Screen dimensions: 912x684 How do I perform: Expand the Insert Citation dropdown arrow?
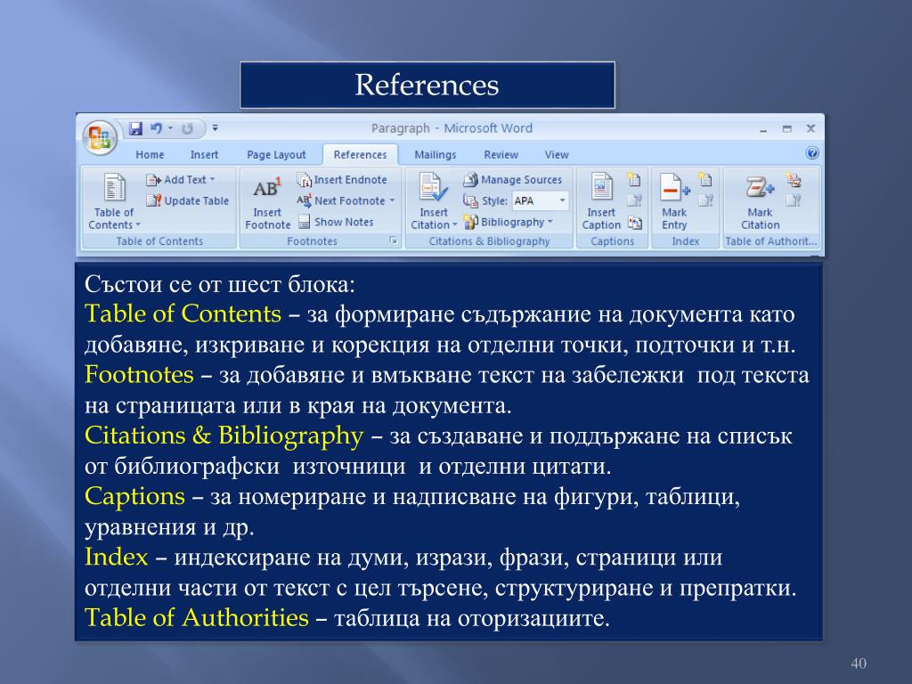point(455,225)
